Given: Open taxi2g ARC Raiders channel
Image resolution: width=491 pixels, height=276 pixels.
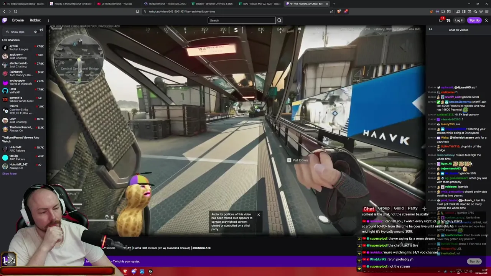Looking at the screenshot, I should click(23, 158).
